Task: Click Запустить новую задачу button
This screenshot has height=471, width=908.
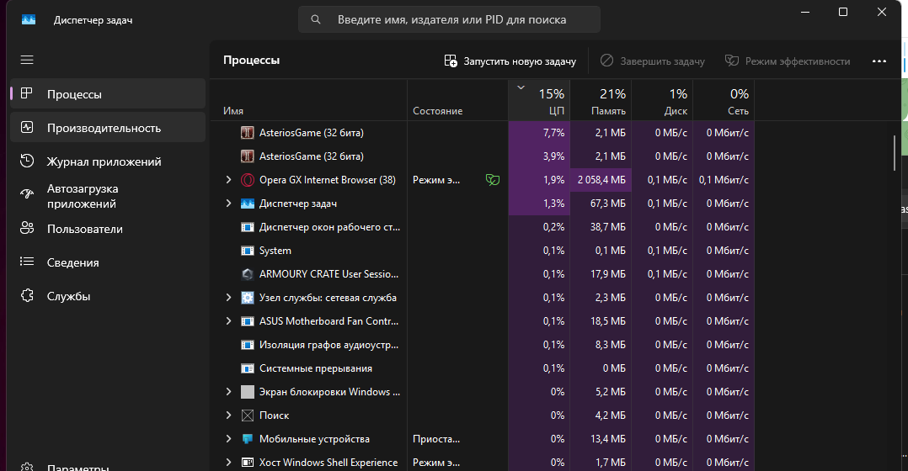Action: click(510, 61)
